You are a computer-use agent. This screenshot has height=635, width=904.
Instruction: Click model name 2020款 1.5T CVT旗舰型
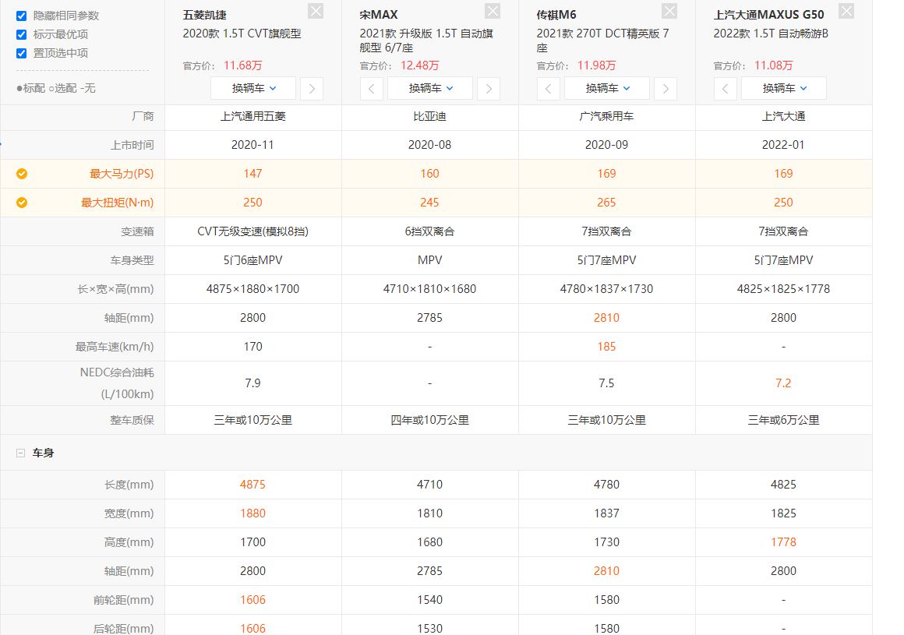click(x=242, y=34)
